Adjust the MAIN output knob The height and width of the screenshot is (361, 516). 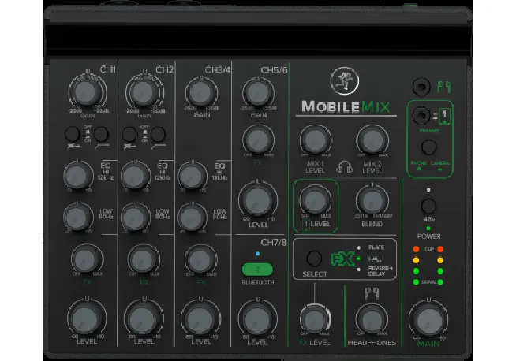point(428,319)
